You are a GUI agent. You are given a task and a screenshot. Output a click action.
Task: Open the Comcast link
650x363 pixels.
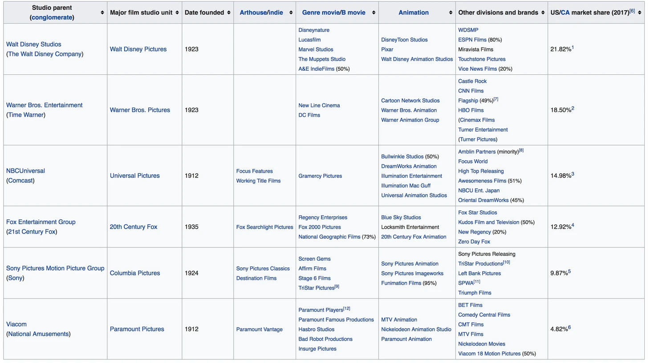tap(20, 181)
